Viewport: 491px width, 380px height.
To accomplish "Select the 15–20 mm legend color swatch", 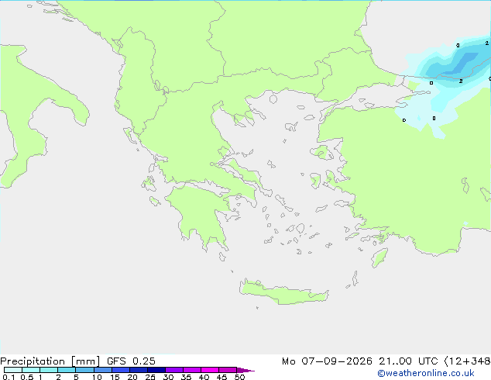I will [120, 370].
